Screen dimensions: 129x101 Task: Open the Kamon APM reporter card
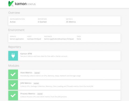point(64,56)
